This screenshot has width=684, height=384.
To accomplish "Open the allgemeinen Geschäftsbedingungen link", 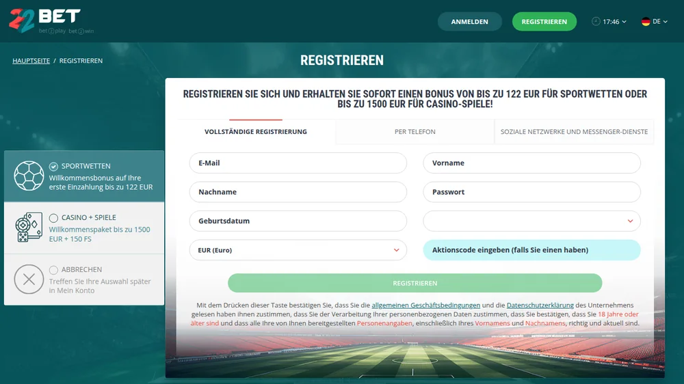I will 425,305.
